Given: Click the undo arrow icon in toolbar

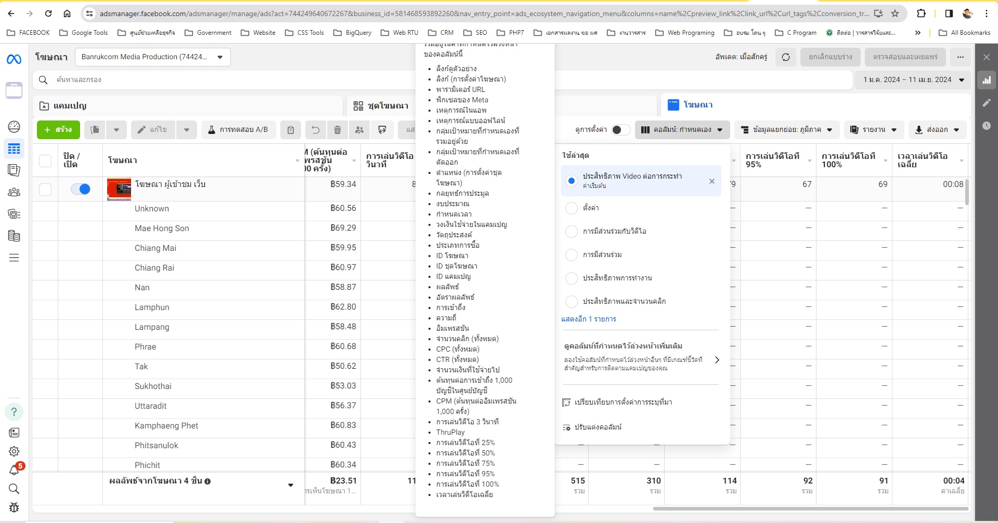Looking at the screenshot, I should (315, 130).
